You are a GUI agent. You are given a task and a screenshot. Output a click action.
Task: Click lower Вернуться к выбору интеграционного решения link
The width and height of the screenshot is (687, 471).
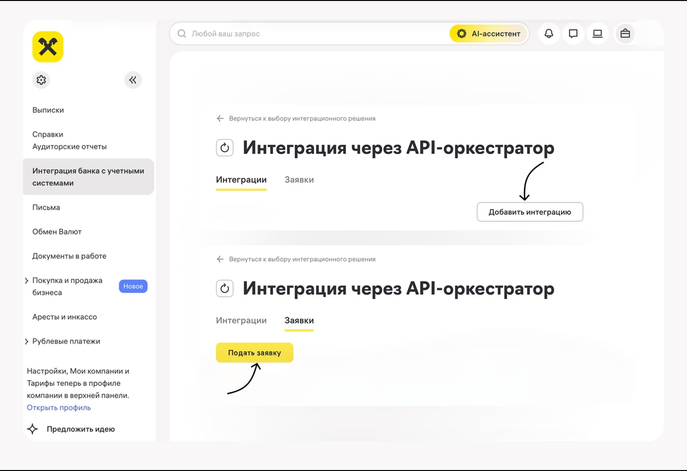pos(302,259)
